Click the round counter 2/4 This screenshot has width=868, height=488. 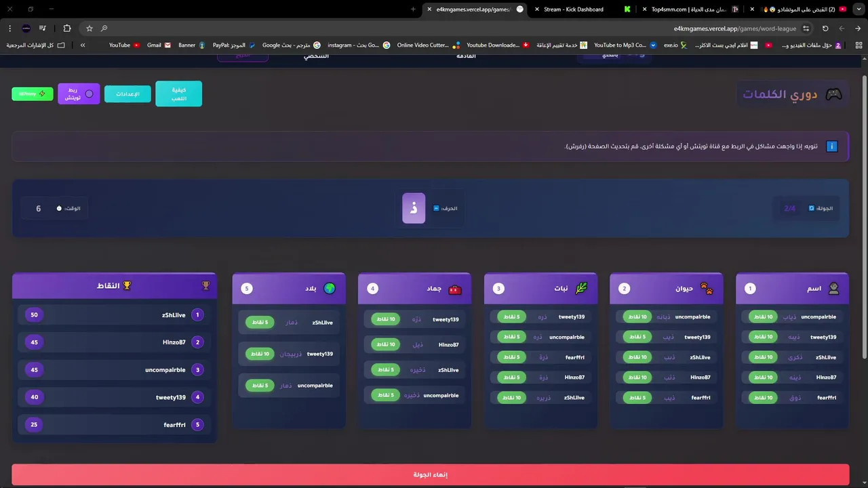click(x=789, y=208)
